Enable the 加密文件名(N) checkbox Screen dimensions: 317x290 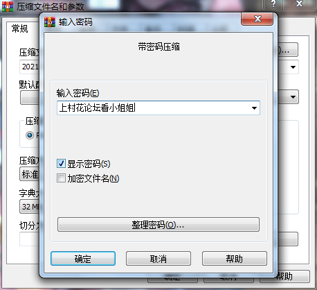click(x=61, y=178)
